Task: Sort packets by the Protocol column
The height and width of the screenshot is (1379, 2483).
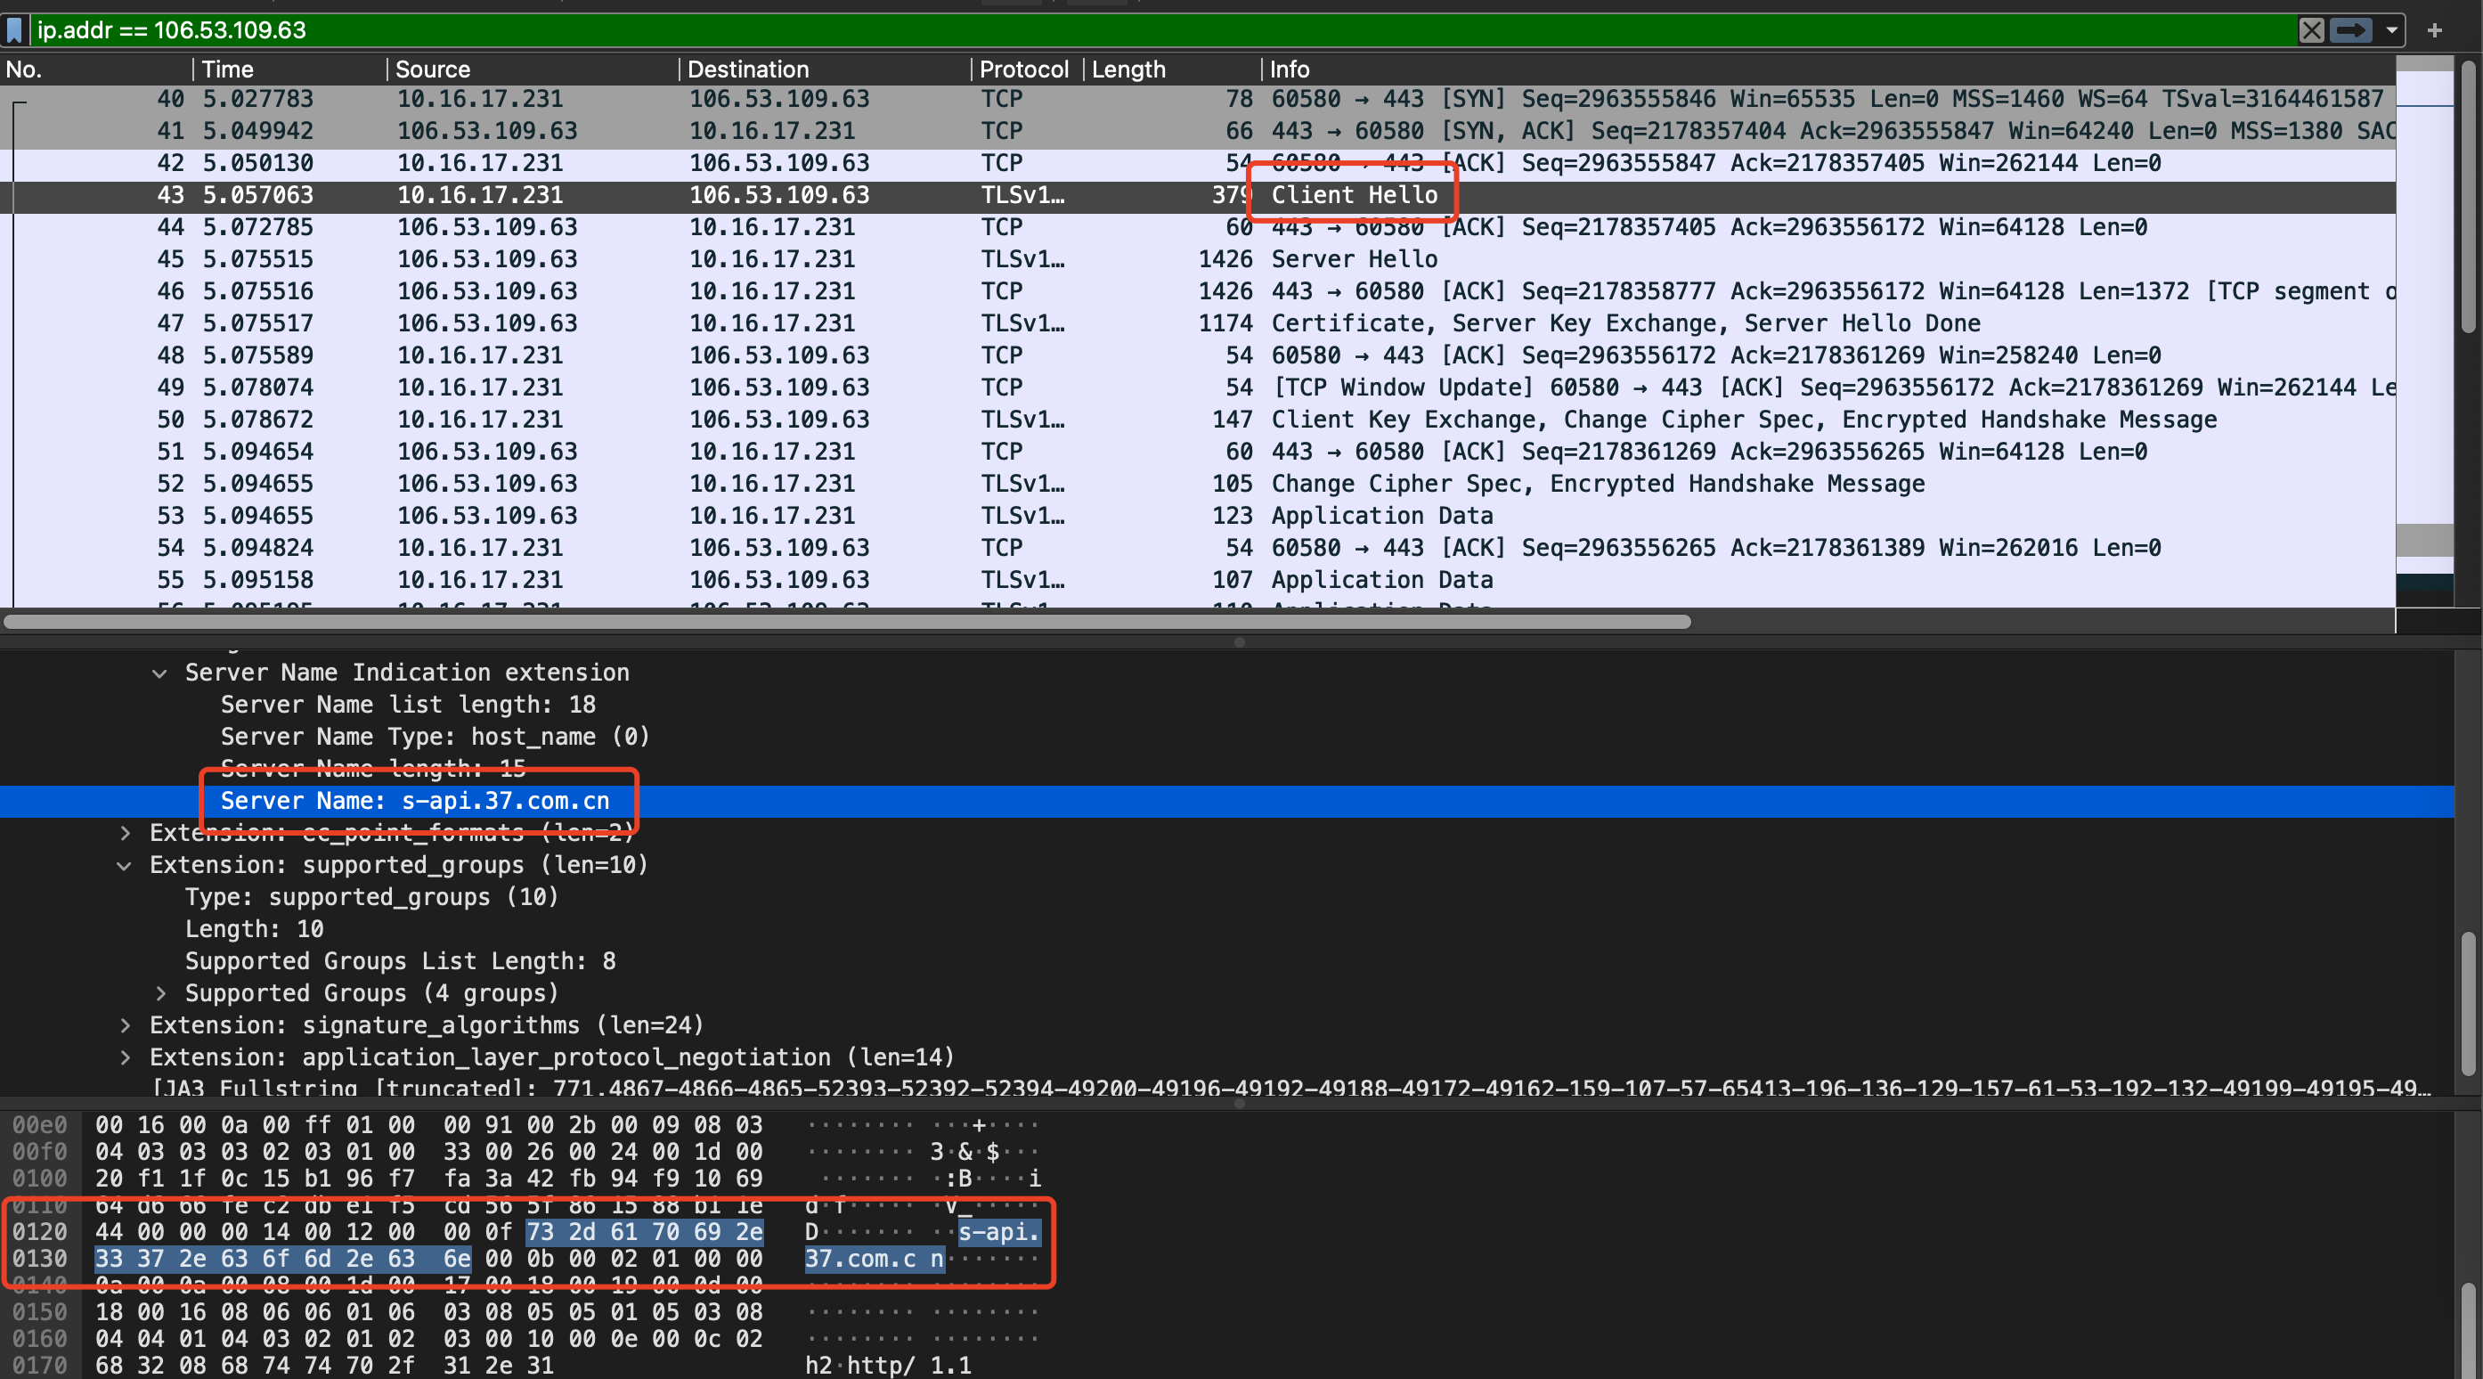Action: (x=1023, y=69)
